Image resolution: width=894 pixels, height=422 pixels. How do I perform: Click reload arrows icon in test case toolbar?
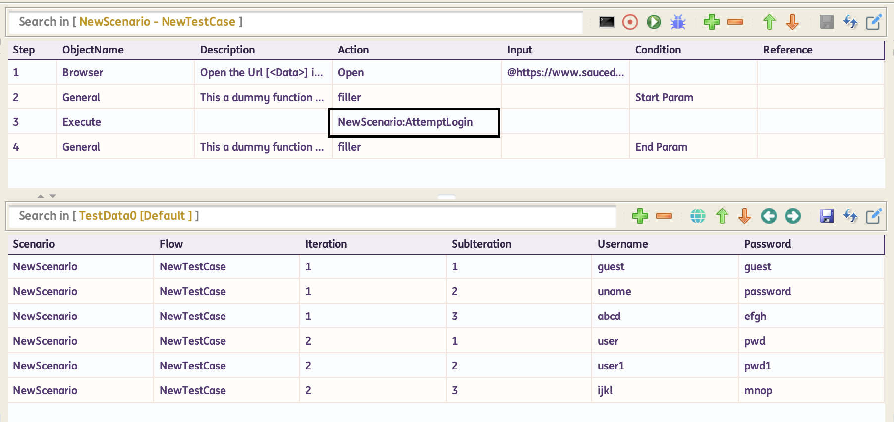tap(850, 22)
